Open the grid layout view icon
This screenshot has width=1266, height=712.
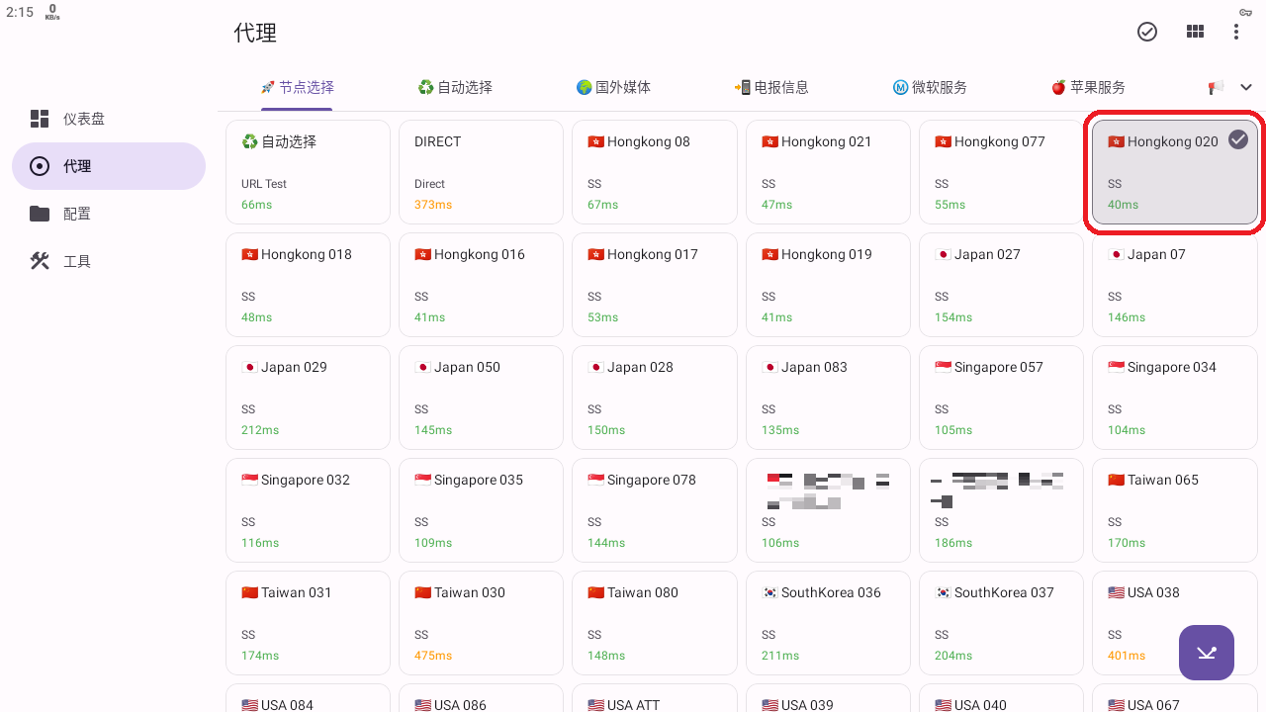(1195, 32)
